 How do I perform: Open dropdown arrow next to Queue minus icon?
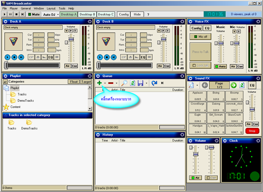pos(116,83)
